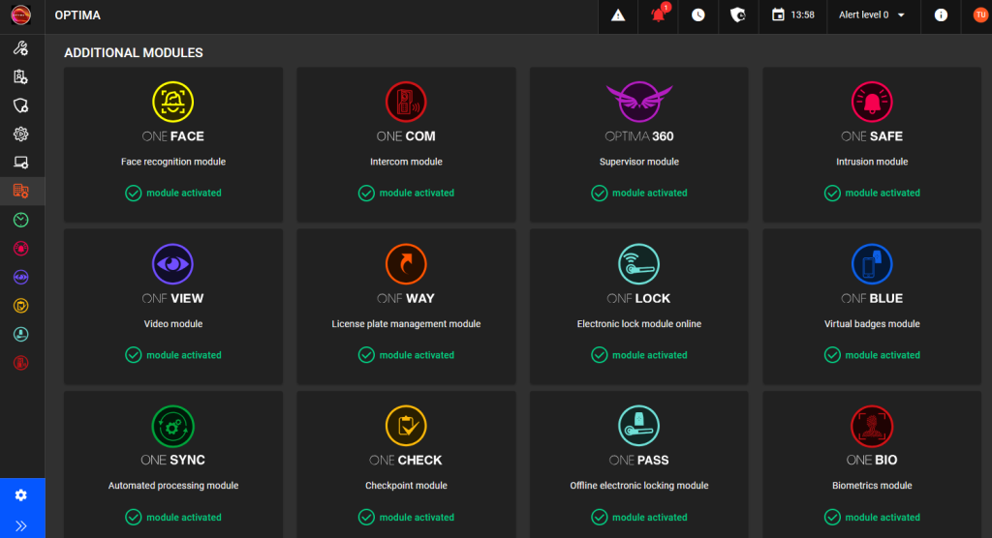
Task: Open the clock history icon in top bar
Action: (x=698, y=15)
